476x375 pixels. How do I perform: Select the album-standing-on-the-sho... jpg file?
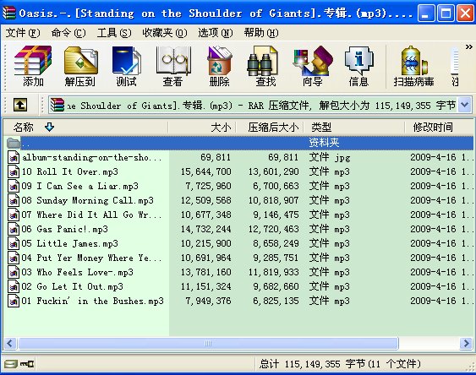click(x=239, y=157)
